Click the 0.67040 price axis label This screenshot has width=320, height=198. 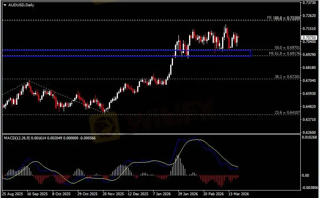[309, 81]
